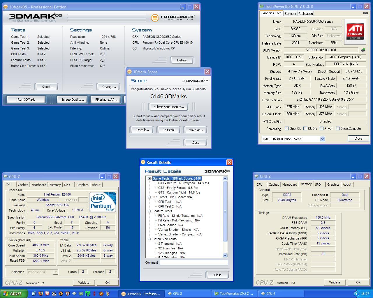Click the Run 3DMark button

tap(26, 100)
